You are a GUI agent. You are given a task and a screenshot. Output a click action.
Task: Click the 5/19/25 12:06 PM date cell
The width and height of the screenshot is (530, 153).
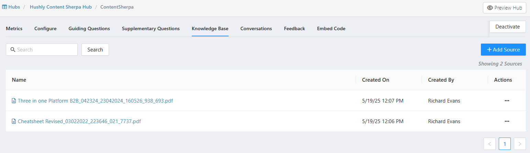click(383, 121)
